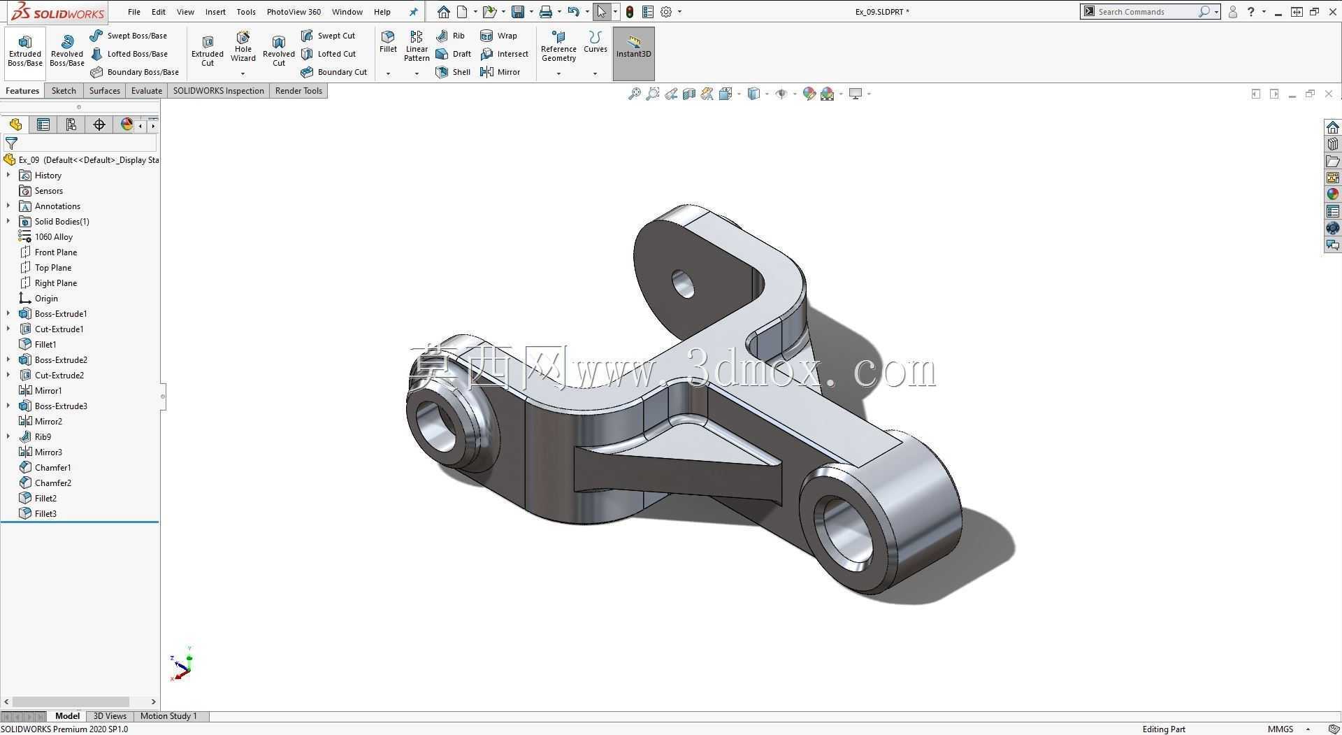Image resolution: width=1342 pixels, height=735 pixels.
Task: Open the Appearances task pane icon
Action: [x=1333, y=194]
